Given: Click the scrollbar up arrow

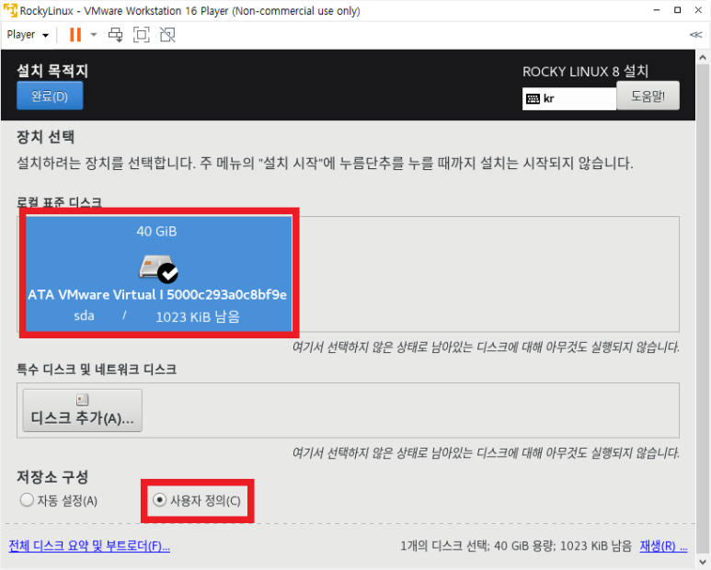Looking at the screenshot, I should (x=703, y=58).
